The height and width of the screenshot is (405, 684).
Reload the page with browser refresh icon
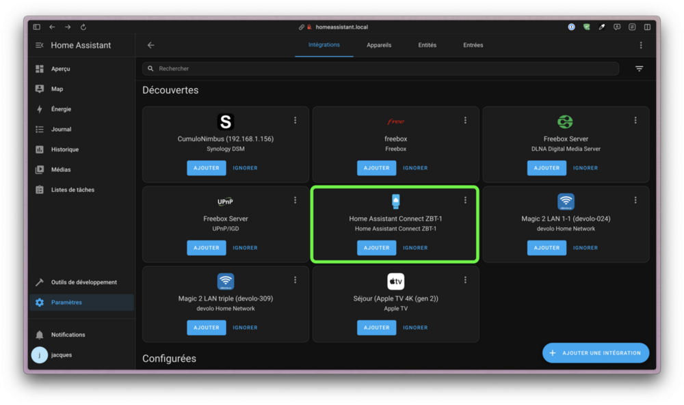coord(83,27)
